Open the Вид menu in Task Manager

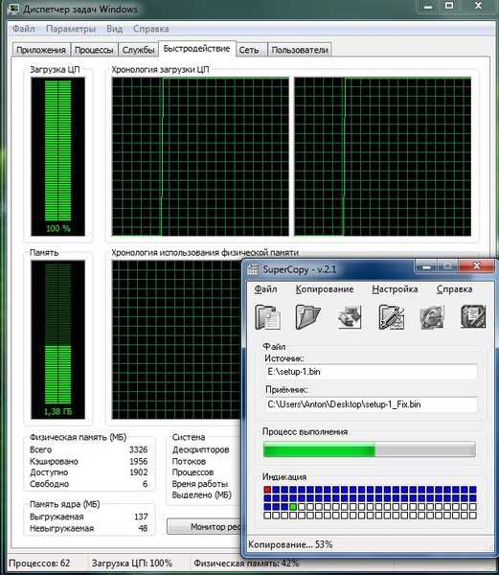(114, 29)
